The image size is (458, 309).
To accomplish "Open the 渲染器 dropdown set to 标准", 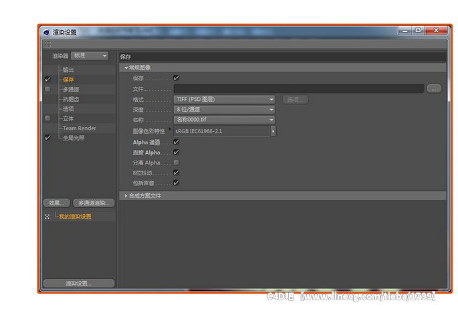I will pos(90,56).
